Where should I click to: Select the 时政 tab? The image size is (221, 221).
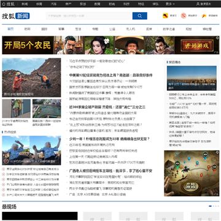[28, 29]
